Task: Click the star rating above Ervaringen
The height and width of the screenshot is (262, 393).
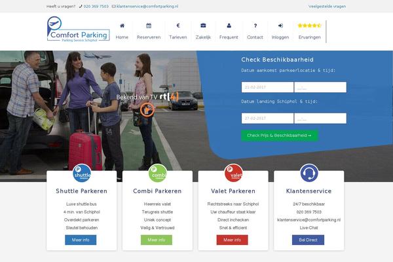Action: pos(310,26)
